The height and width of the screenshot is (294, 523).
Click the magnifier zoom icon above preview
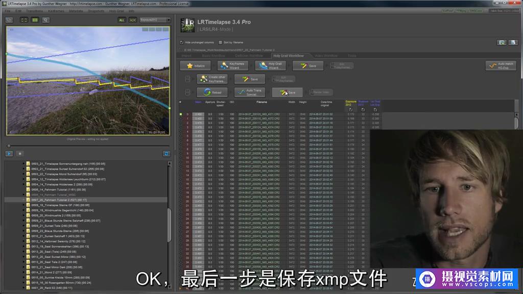click(45, 20)
